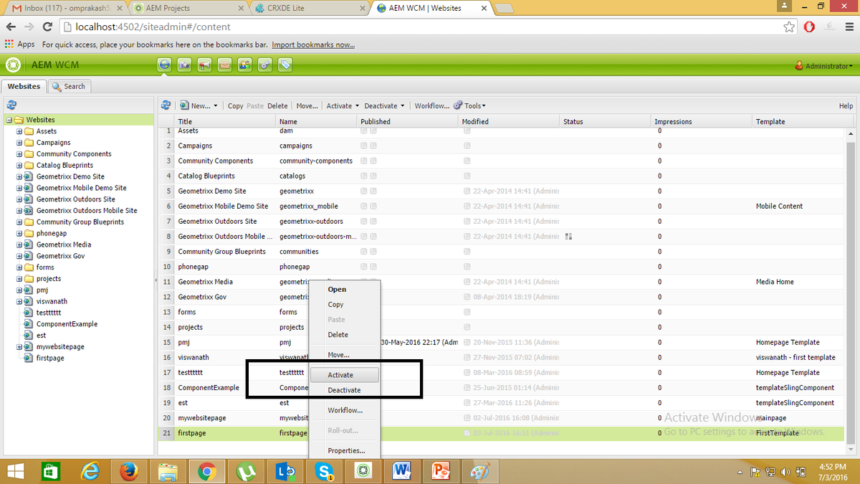
Task: Expand the Assets tree node
Action: (x=19, y=131)
